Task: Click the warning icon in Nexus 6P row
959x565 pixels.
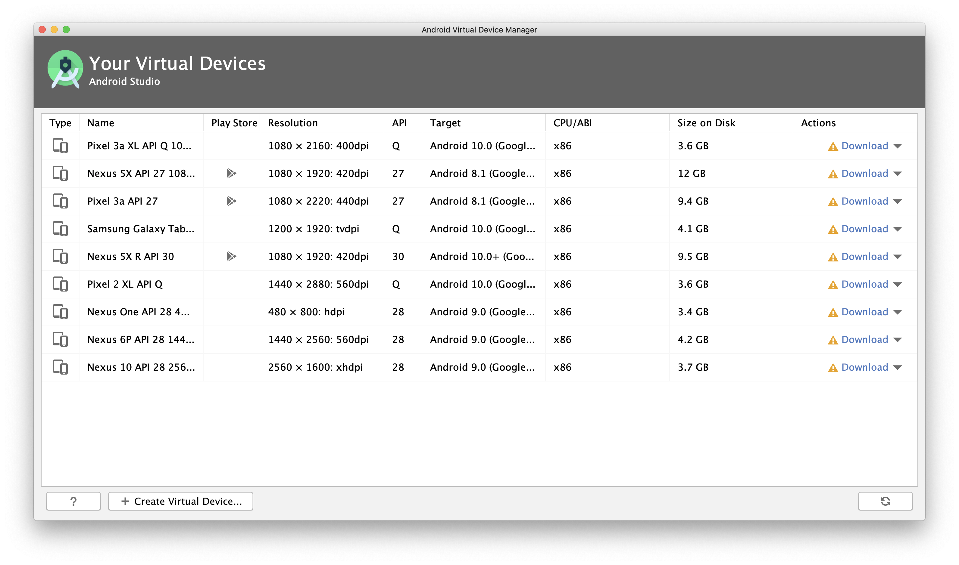Action: (833, 340)
